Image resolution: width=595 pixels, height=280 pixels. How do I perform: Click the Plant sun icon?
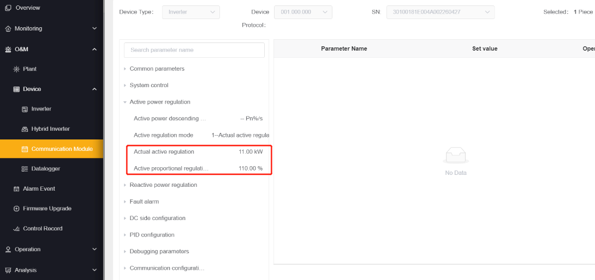tap(16, 69)
